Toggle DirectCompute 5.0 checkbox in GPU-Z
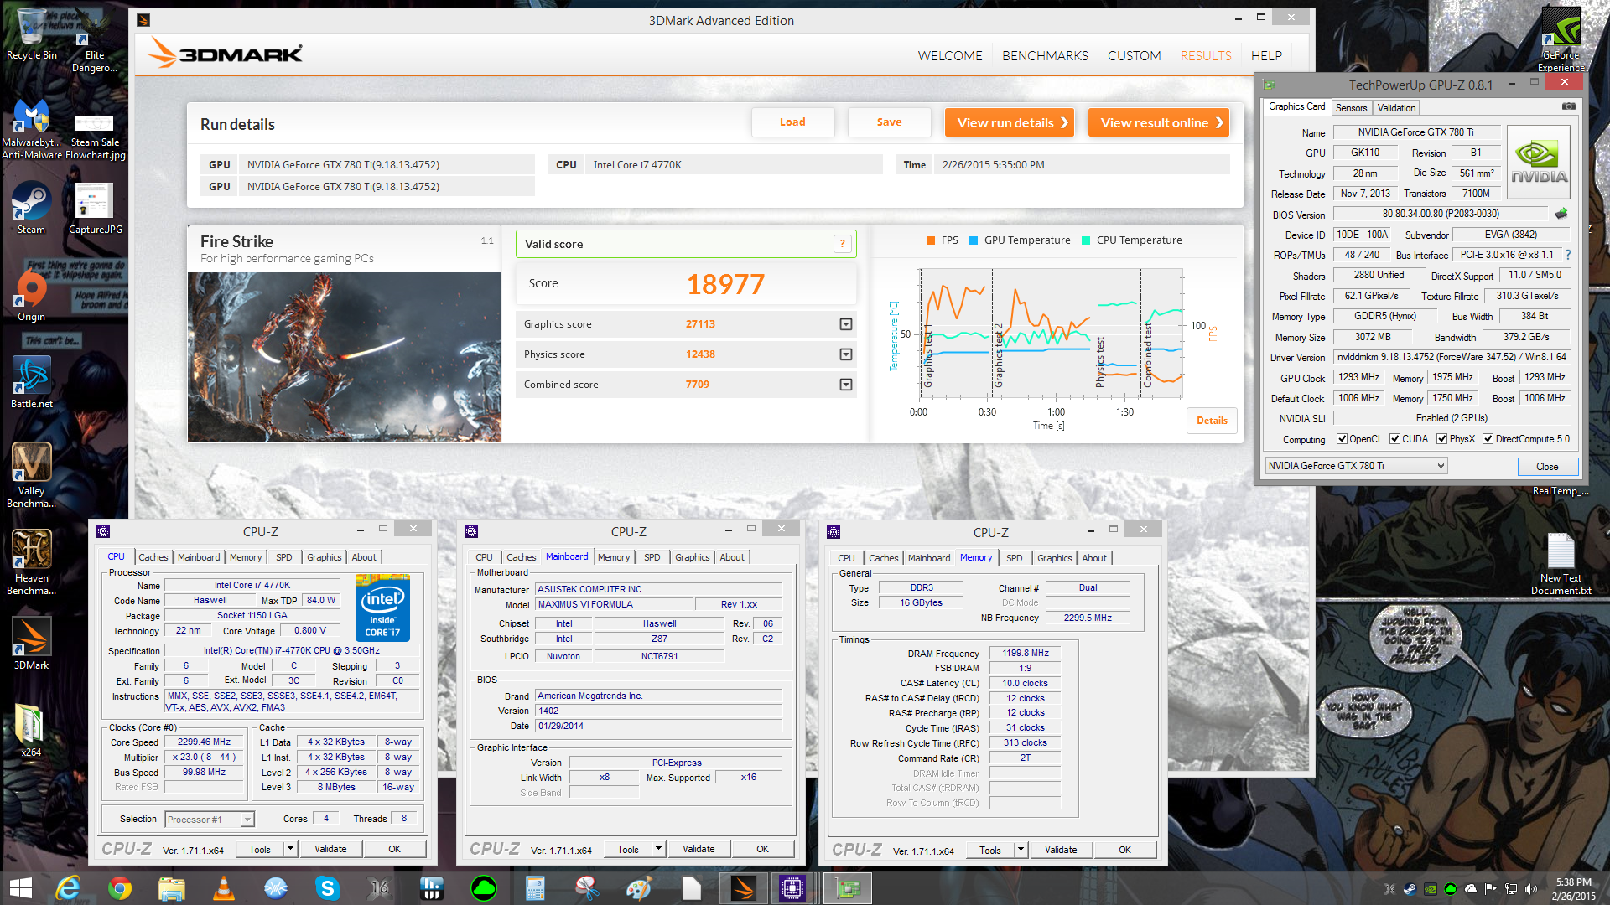Screen dimensions: 1610x905 [x=1488, y=439]
